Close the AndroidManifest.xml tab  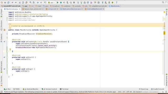click(x=103, y=9)
